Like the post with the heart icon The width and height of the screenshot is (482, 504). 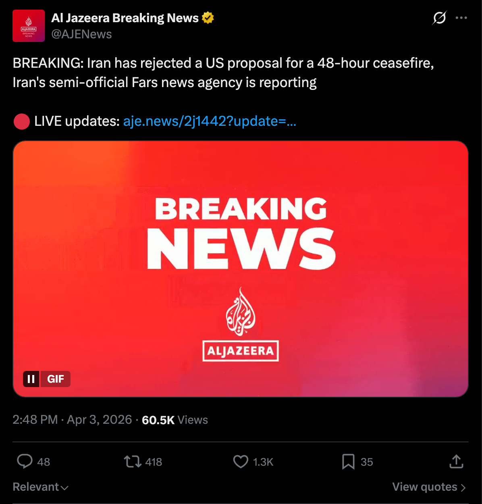[x=241, y=461]
